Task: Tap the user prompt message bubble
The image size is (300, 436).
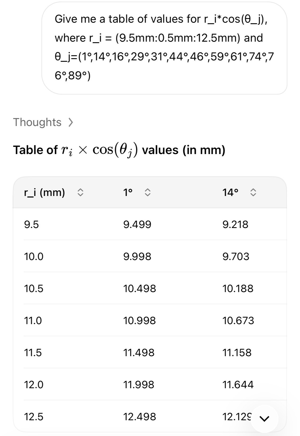Action: point(164,48)
